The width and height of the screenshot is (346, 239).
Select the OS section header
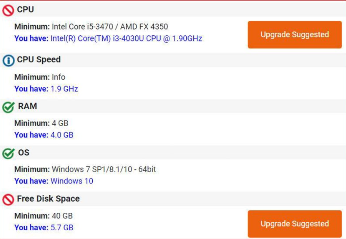[173, 152]
